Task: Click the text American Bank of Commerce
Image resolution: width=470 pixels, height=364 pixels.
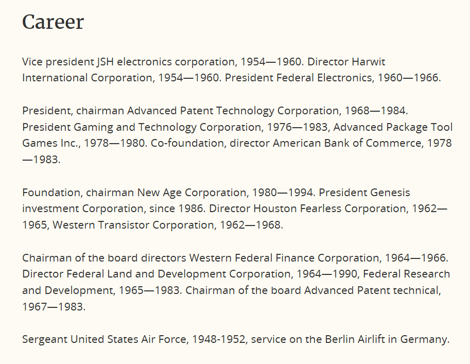Action: [346, 143]
